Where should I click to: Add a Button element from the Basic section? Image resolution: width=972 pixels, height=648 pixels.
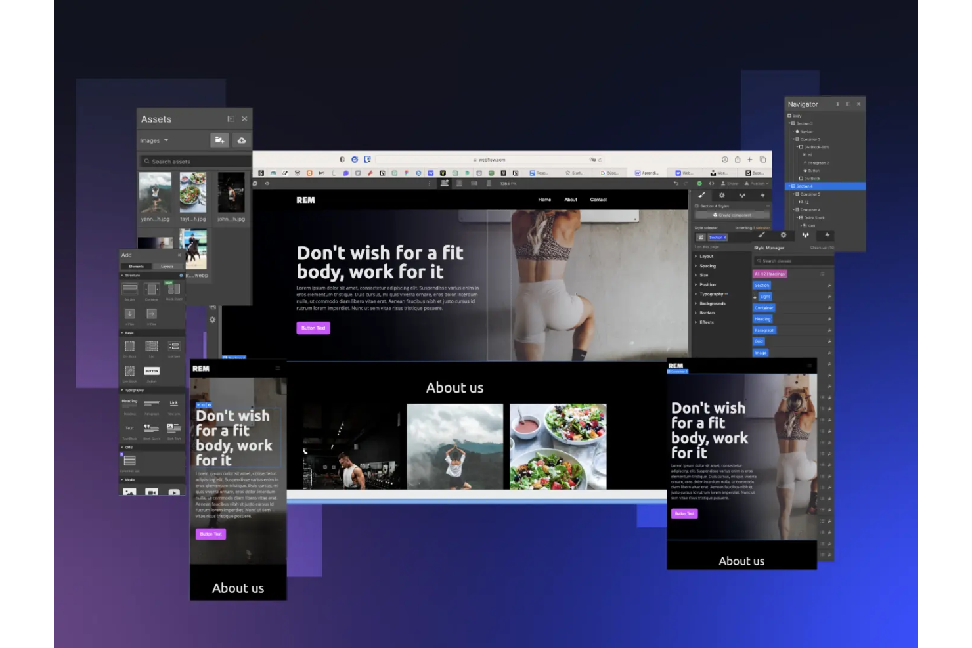pyautogui.click(x=152, y=371)
